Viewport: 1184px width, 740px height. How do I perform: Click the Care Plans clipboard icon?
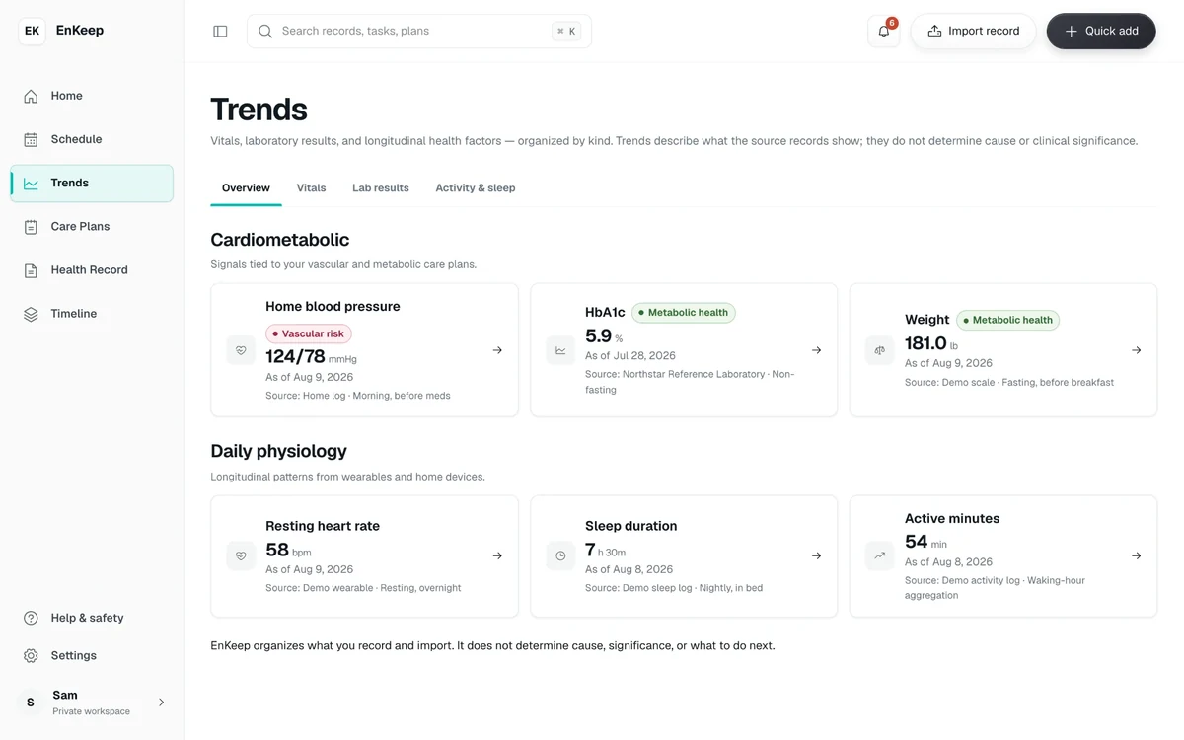[31, 226]
